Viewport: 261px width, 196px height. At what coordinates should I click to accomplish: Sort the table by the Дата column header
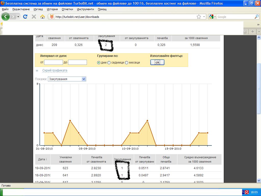pos(43,159)
